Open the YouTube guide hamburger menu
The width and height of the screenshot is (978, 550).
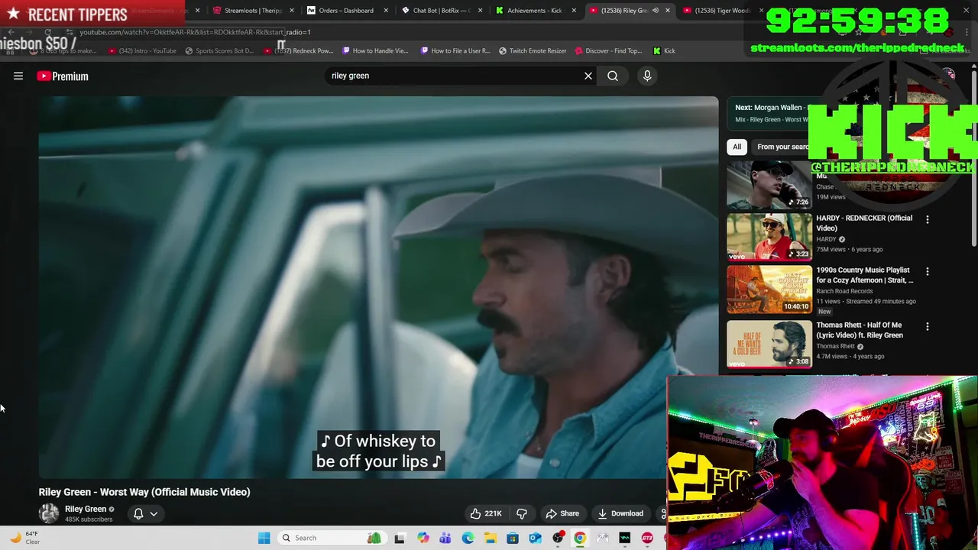click(x=18, y=76)
